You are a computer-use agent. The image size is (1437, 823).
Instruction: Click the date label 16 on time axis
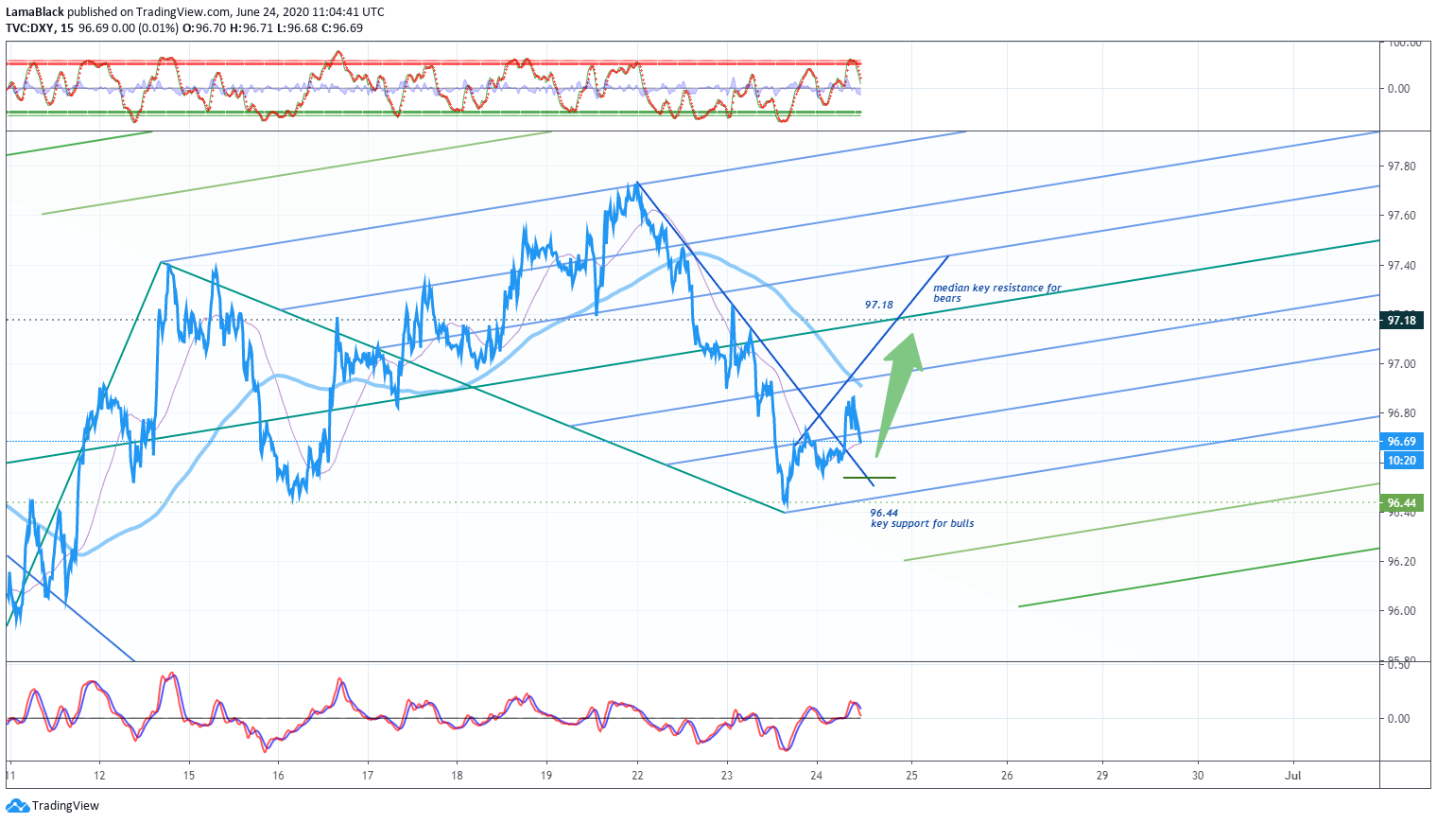[278, 776]
